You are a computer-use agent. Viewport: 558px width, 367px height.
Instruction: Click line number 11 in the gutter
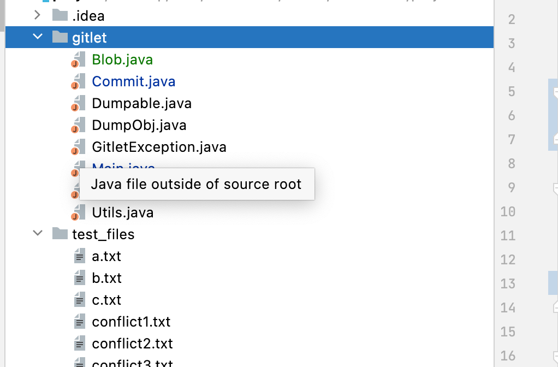pyautogui.click(x=508, y=235)
